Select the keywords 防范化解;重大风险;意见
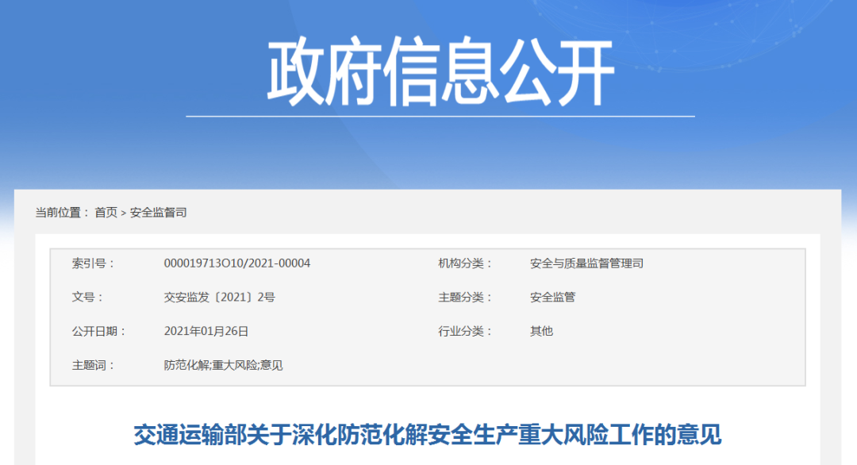 coord(223,365)
